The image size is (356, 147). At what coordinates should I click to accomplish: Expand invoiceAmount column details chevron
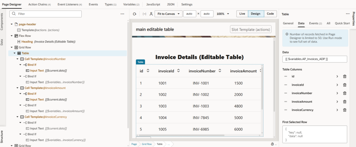coord(337,101)
